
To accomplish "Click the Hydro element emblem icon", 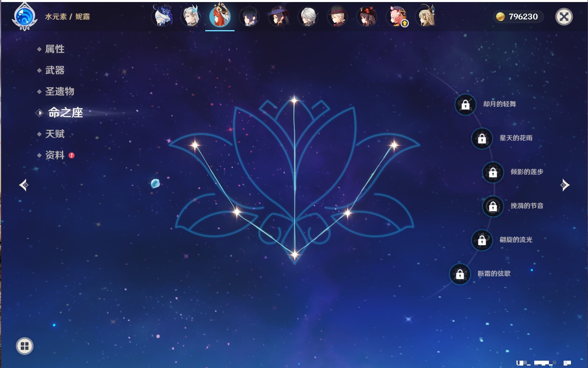I will click(x=24, y=17).
